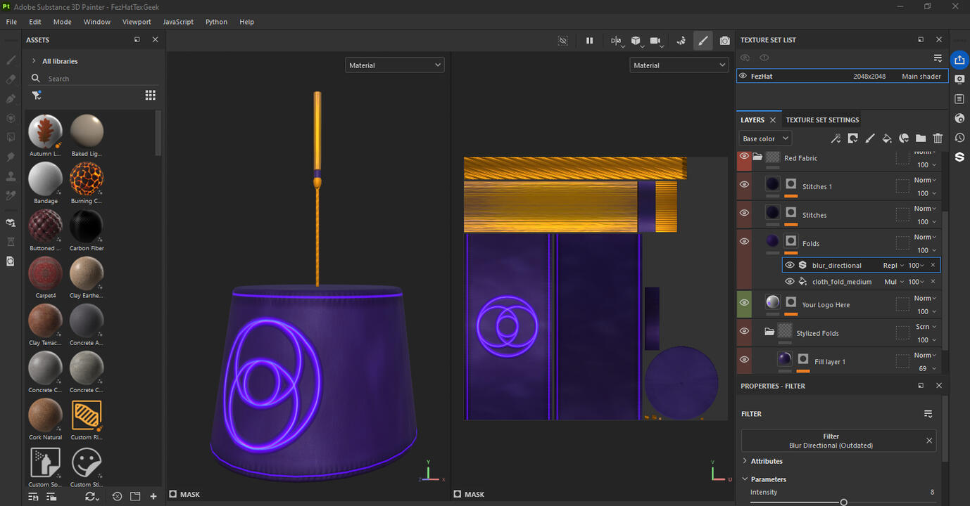Pause the viewport rendering

[x=589, y=41]
